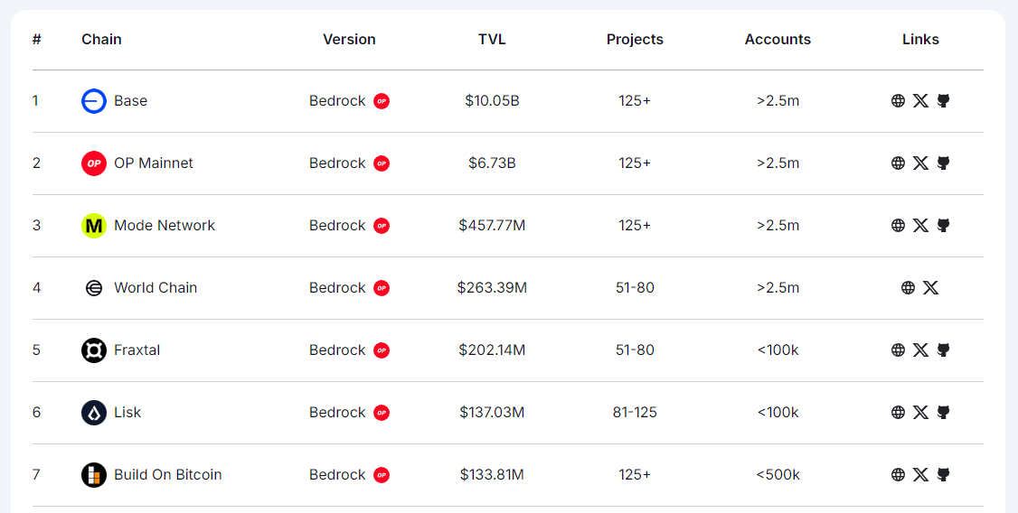Click the World Chain logo
This screenshot has height=513, width=1018.
(93, 288)
